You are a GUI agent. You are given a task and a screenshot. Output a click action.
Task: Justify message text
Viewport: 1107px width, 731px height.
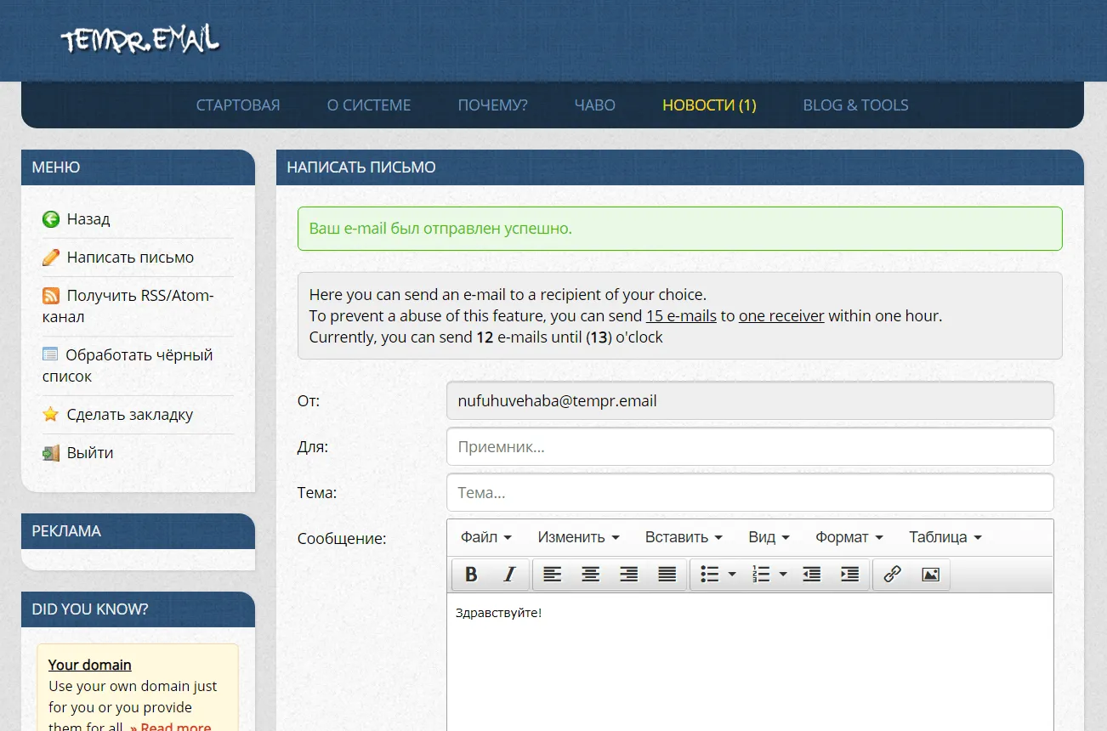pyautogui.click(x=667, y=575)
